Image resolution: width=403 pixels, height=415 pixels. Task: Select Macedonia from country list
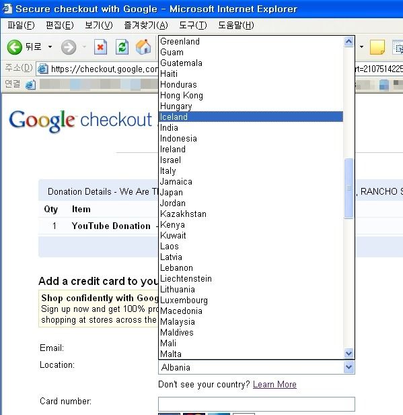251,311
